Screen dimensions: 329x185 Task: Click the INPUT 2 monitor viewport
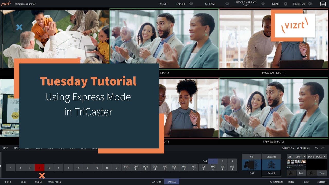pyautogui.click(x=164, y=39)
